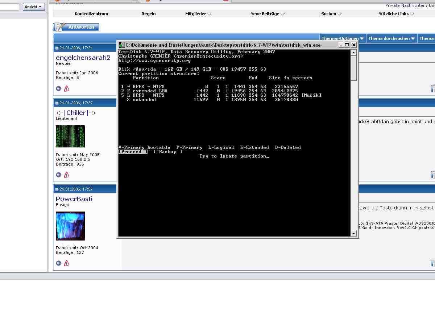Click the console vertical scrollbar thumb
Image resolution: width=435 pixels, height=326 pixels.
pyautogui.click(x=354, y=68)
